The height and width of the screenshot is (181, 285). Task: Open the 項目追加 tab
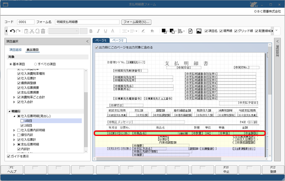(x=15, y=50)
